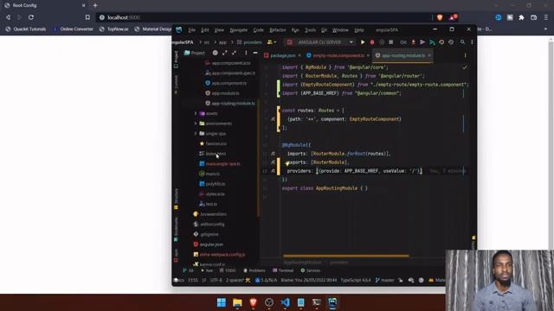Open the Search Everywhere magnifier
The height and width of the screenshot is (311, 554).
click(462, 42)
